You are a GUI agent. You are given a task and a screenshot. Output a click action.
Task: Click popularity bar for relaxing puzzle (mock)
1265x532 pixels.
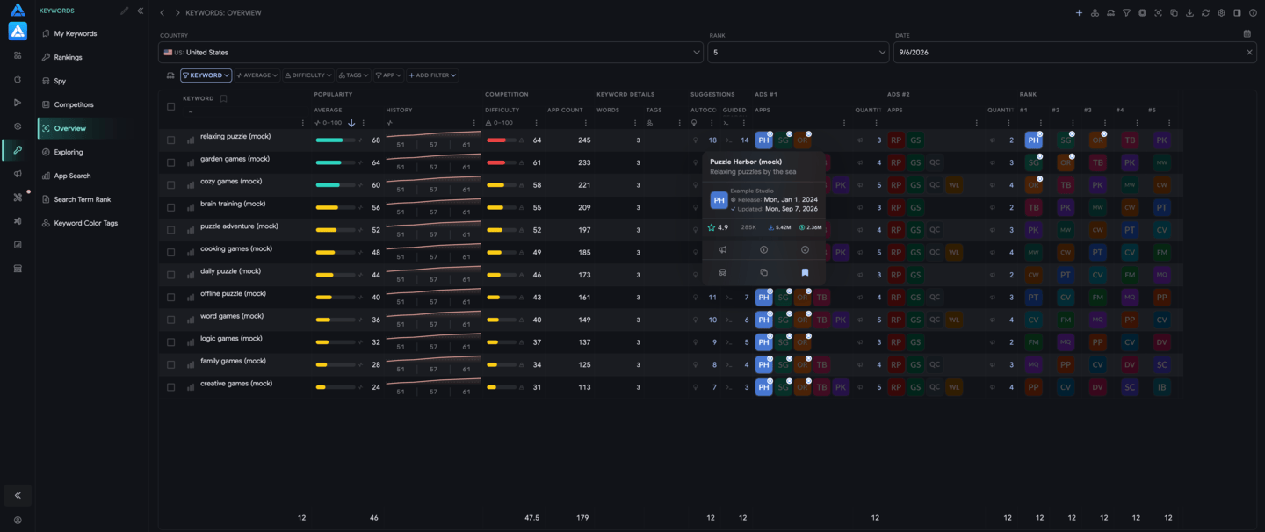click(336, 140)
